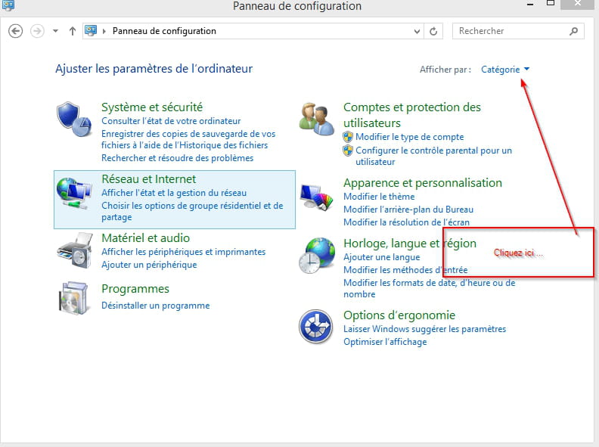Open the Programmes heading
Image resolution: width=599 pixels, height=447 pixels.
[135, 289]
